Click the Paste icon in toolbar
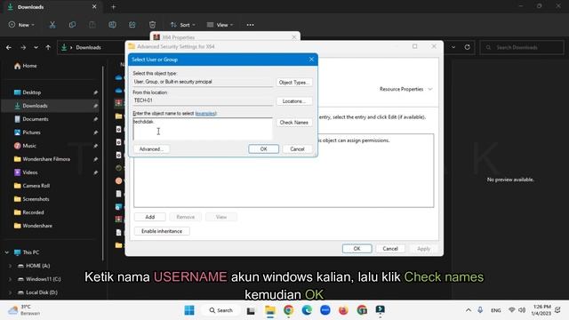This screenshot has width=569, height=320. click(x=92, y=25)
